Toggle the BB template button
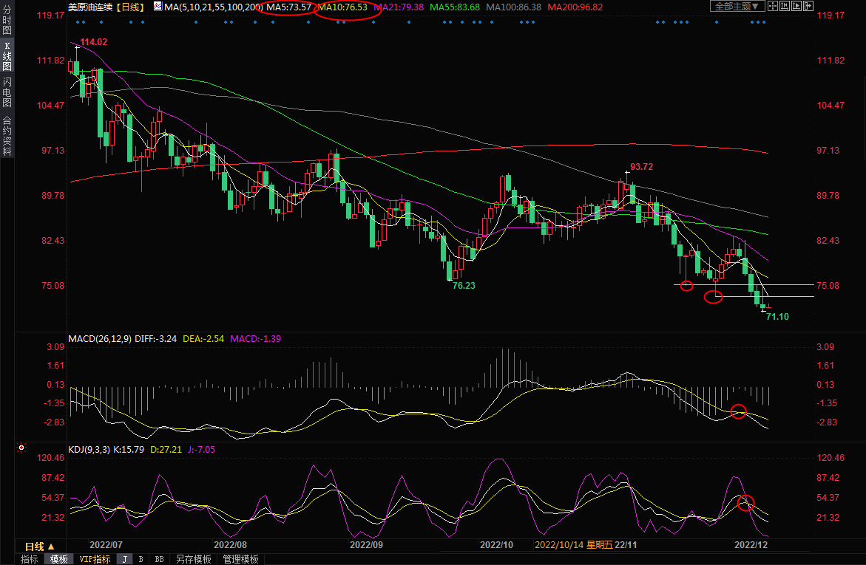This screenshot has width=866, height=565. click(x=159, y=559)
